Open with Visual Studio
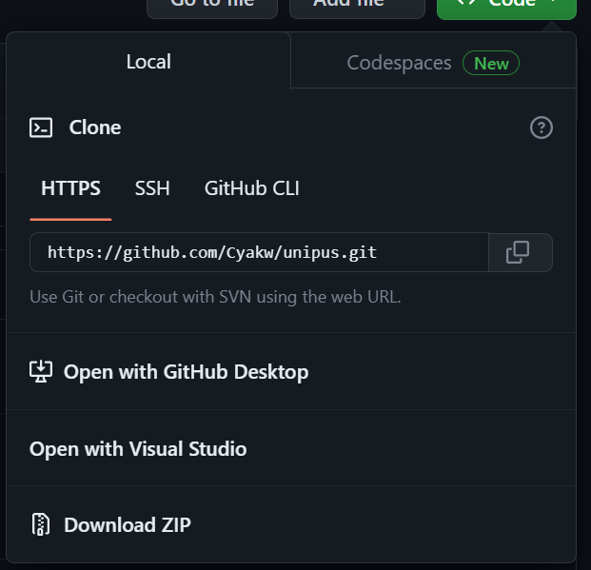The width and height of the screenshot is (591, 570). tap(291, 448)
